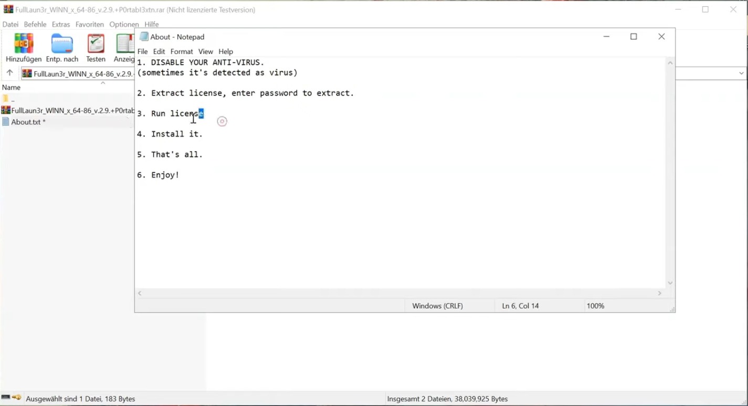
Task: Click 'Insgesamt 2 Dateien' status text
Action: [447, 399]
